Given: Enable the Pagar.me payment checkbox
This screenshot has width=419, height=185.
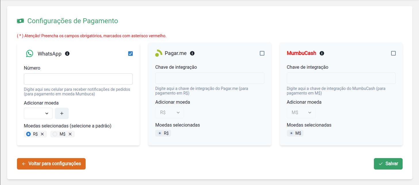Looking at the screenshot, I should (262, 53).
